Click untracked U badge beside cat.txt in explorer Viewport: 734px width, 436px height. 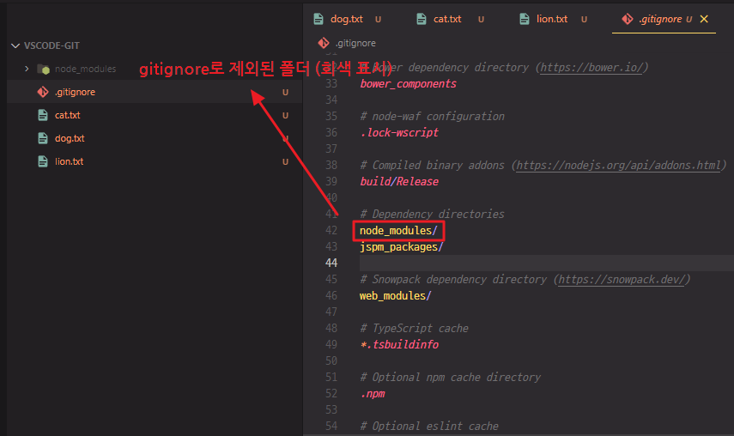(x=285, y=116)
